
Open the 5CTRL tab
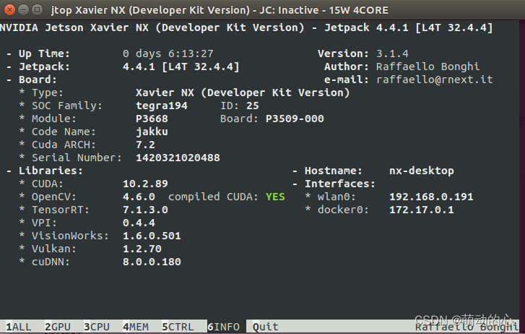(x=178, y=327)
